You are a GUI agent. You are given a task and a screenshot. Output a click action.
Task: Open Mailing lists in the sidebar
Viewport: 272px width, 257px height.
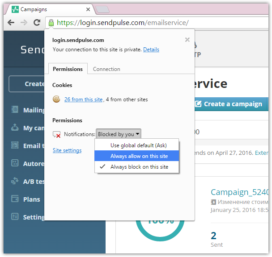pyautogui.click(x=28, y=110)
